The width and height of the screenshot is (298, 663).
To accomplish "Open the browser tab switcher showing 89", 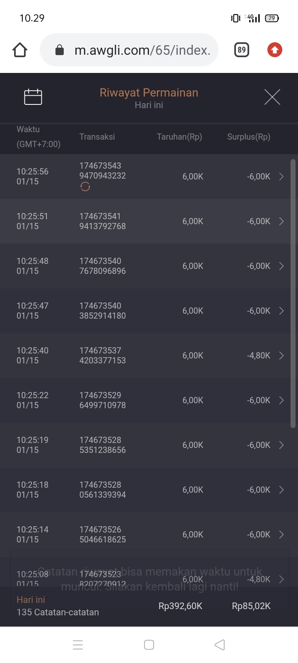I will point(242,50).
